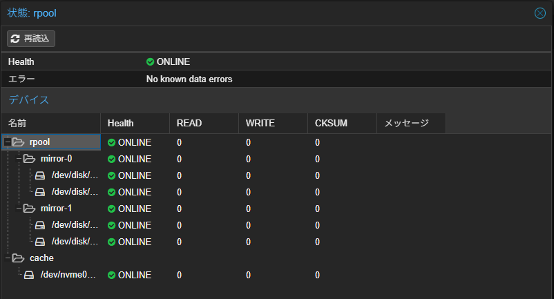Click 'No known data errors' text

189,79
